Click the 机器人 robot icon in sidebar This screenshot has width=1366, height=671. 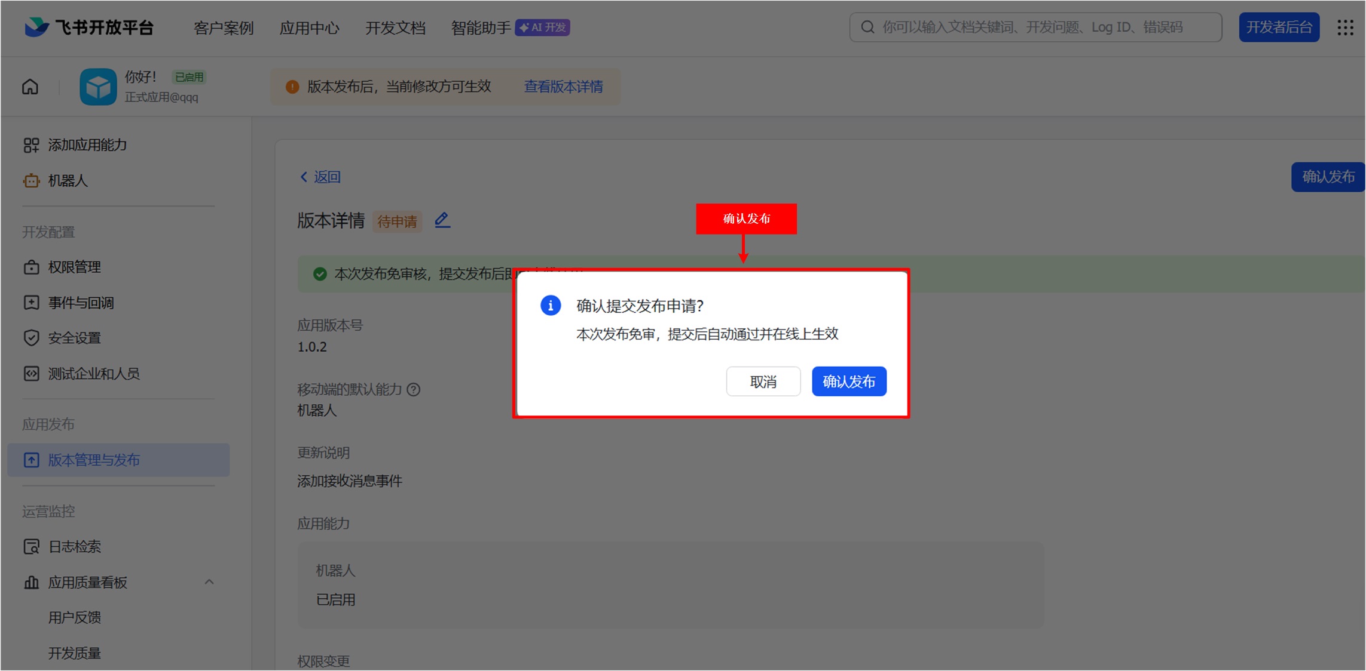pos(31,181)
